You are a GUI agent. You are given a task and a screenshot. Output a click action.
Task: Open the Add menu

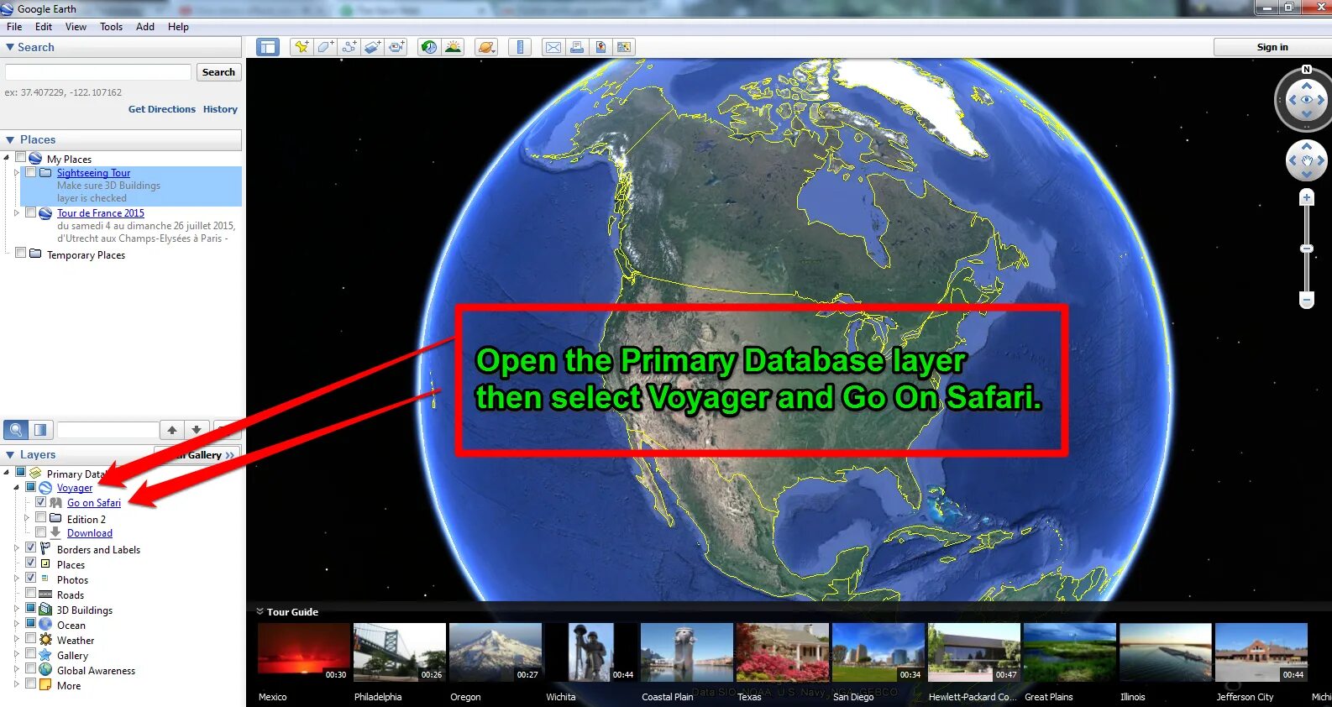click(x=145, y=27)
